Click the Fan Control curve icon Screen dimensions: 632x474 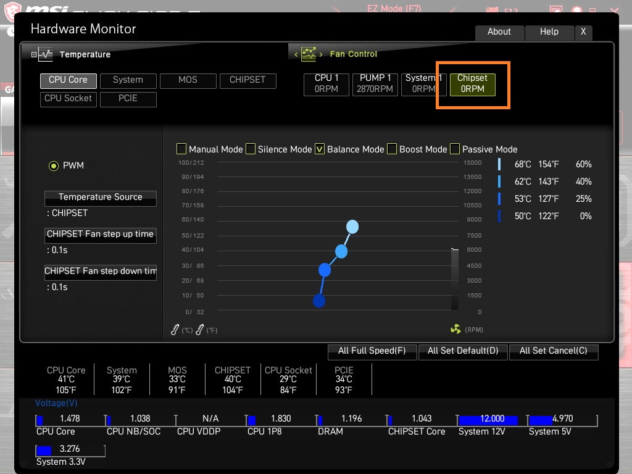pyautogui.click(x=309, y=54)
